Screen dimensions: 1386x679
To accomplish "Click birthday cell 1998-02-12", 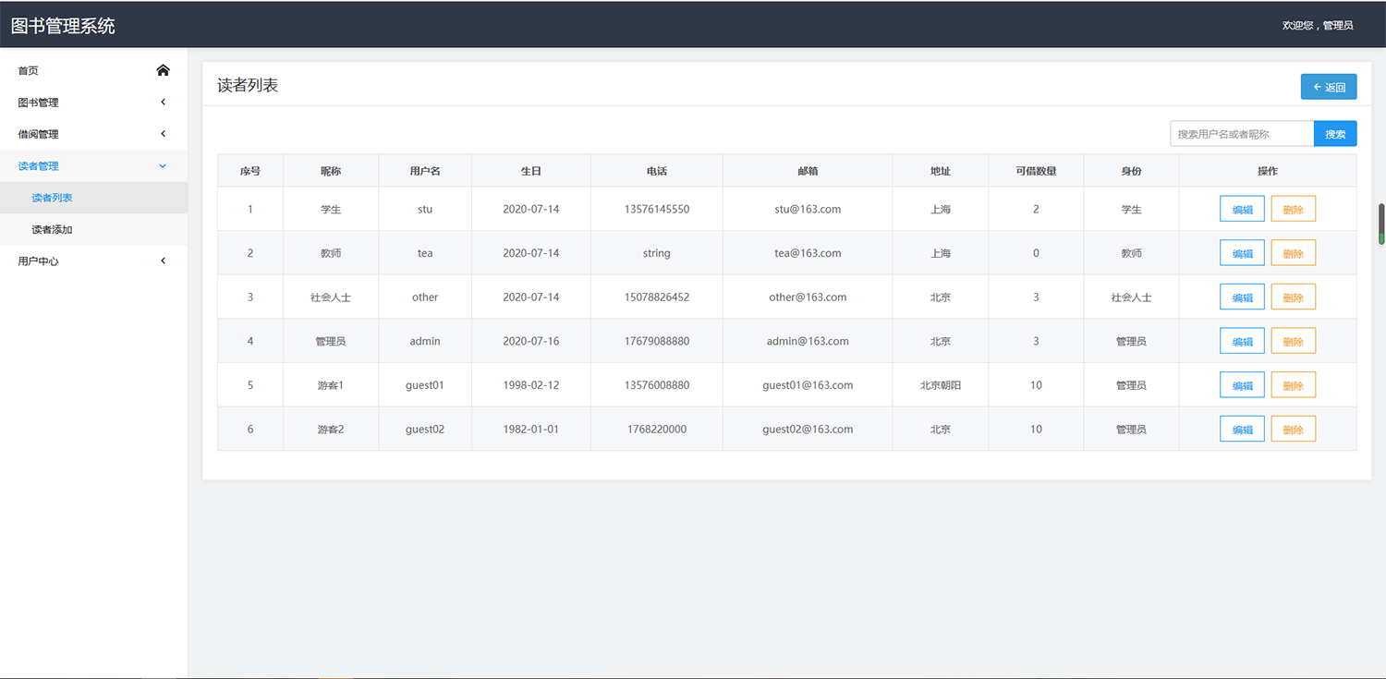I will click(531, 385).
